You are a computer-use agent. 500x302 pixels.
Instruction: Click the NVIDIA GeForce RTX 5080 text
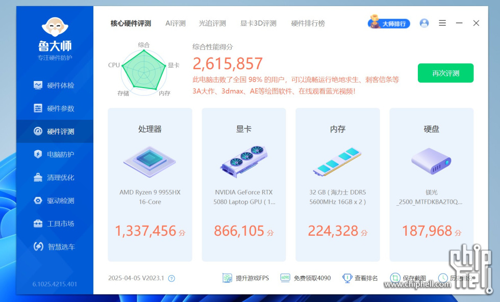[244, 197]
